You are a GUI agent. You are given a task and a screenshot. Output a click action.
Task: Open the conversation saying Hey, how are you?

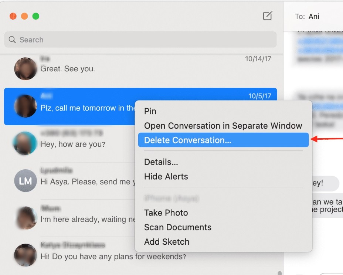point(74,143)
